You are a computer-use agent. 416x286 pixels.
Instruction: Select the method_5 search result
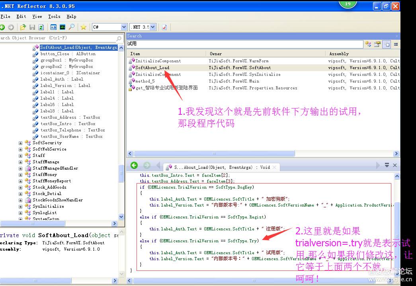click(x=145, y=81)
